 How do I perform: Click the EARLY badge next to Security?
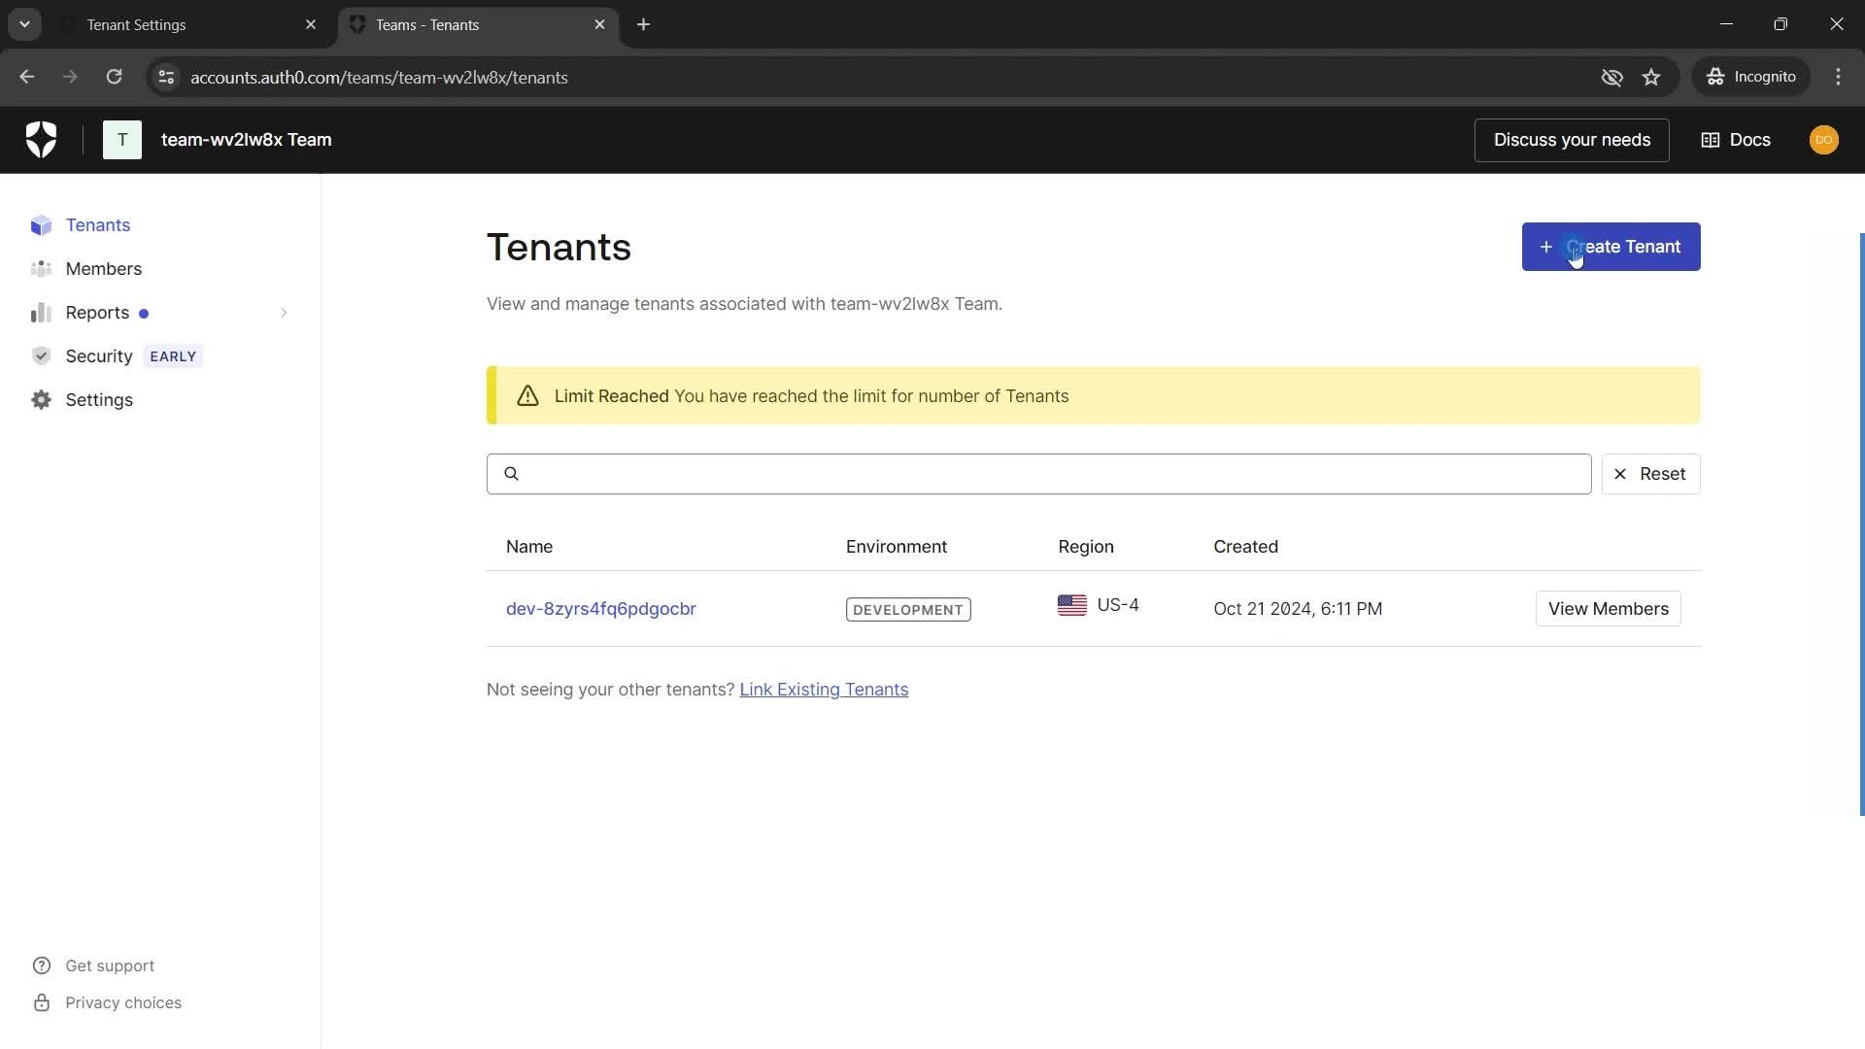pyautogui.click(x=173, y=356)
